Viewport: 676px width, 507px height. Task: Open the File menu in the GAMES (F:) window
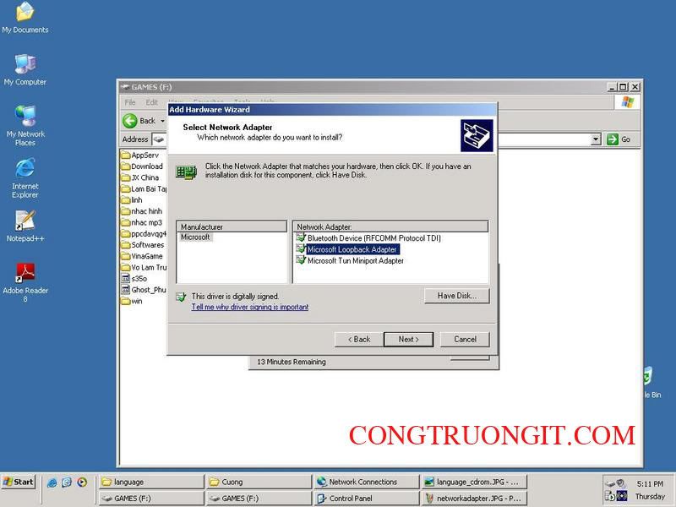click(130, 102)
